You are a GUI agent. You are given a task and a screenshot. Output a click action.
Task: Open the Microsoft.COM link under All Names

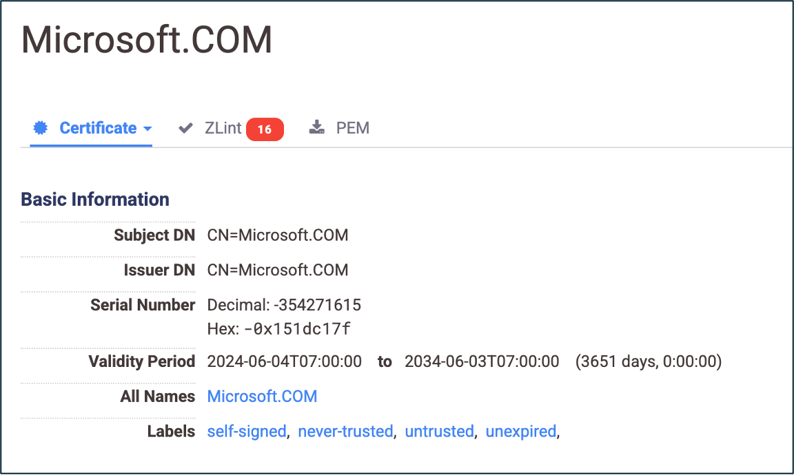pos(262,397)
